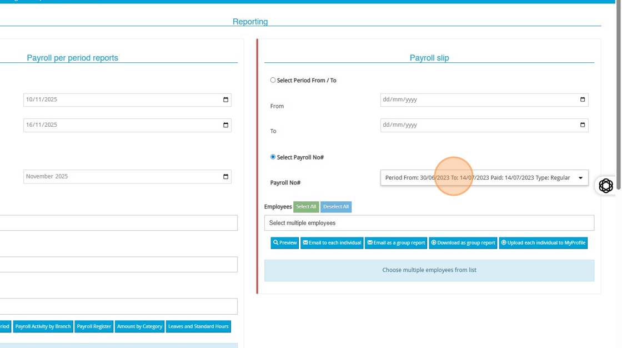Select the 'Select Payroll No#' radio option
This screenshot has width=622, height=348.
click(273, 157)
